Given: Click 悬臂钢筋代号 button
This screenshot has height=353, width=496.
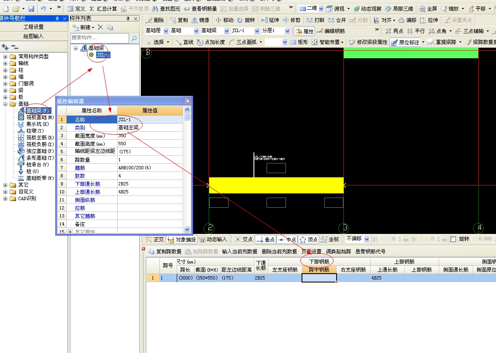Looking at the screenshot, I should [370, 251].
